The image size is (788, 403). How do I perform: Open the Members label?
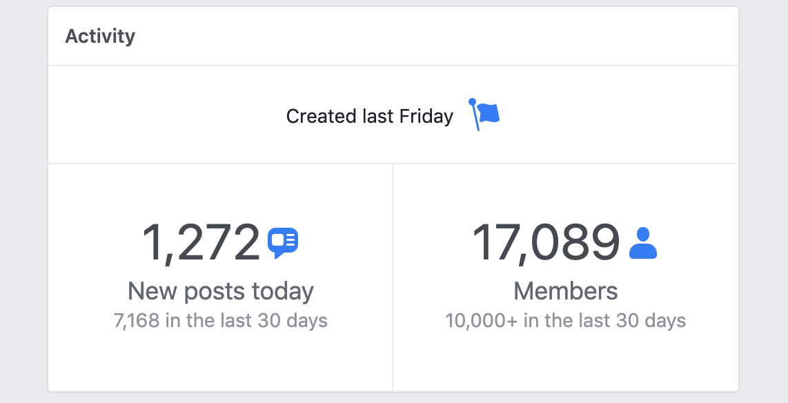tap(565, 291)
